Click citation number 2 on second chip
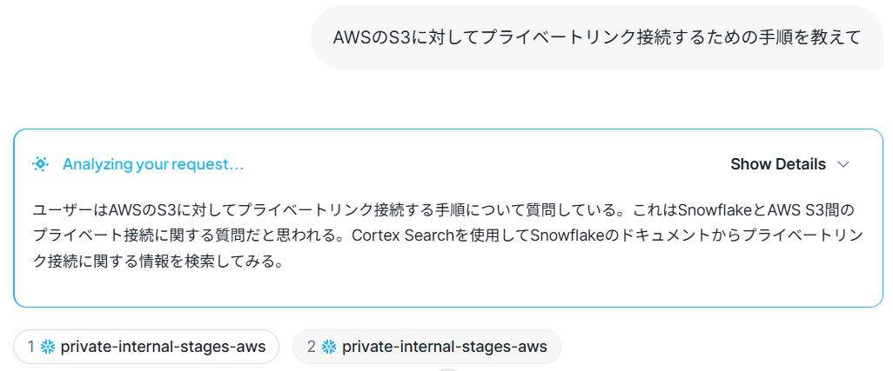The image size is (893, 371). (311, 347)
